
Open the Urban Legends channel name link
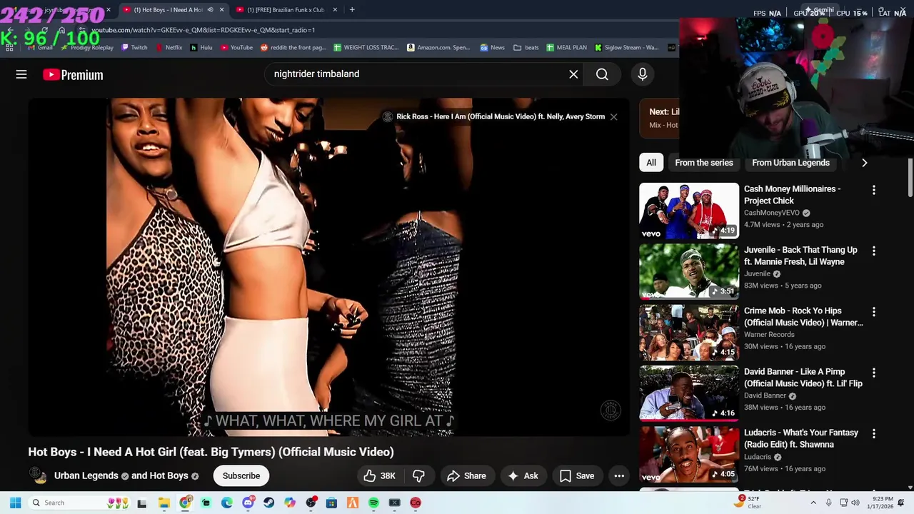point(86,475)
